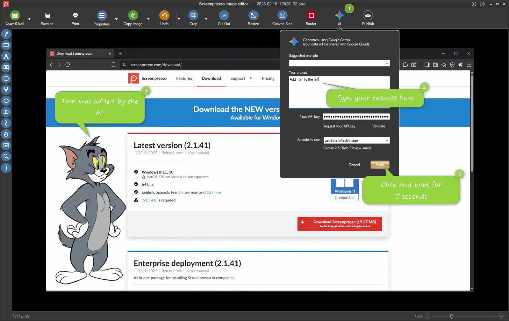Adjust the zoom slider at 100%
The width and height of the screenshot is (509, 321).
tap(452, 316)
